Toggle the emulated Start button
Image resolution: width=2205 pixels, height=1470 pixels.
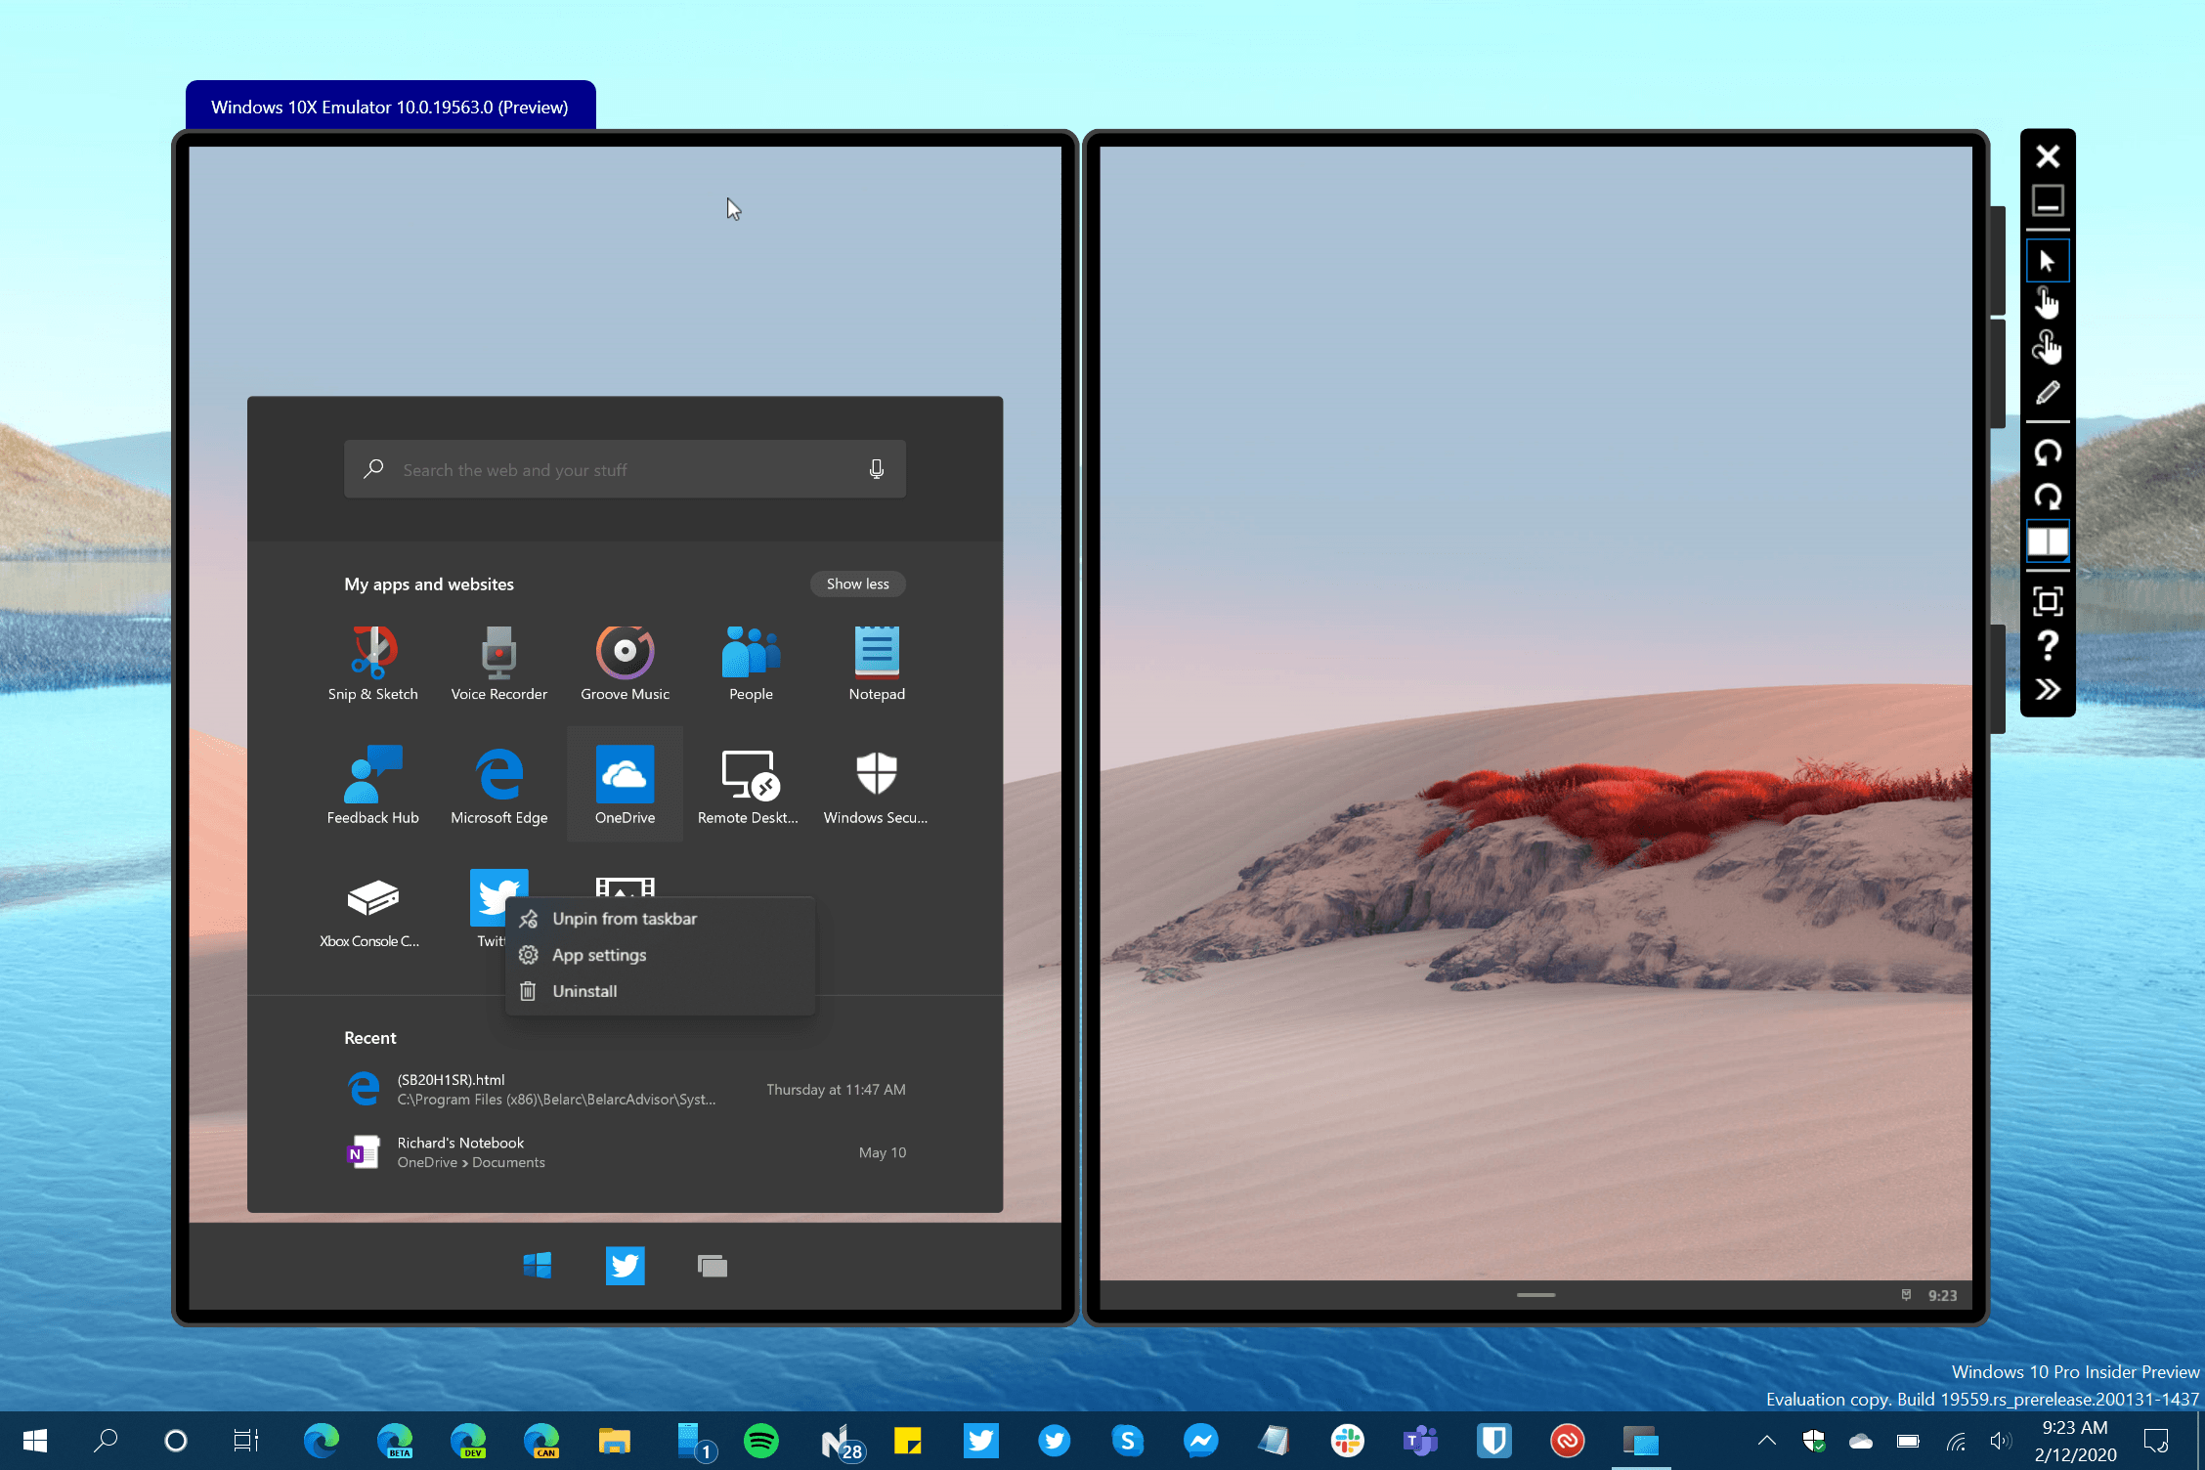point(537,1266)
